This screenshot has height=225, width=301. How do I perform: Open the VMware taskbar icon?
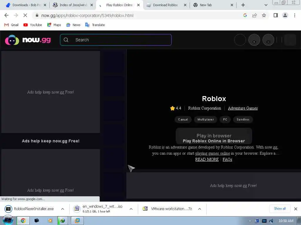coord(77,221)
